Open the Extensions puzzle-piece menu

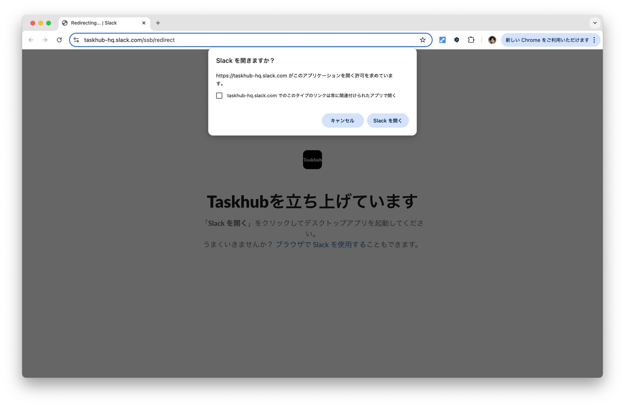471,40
